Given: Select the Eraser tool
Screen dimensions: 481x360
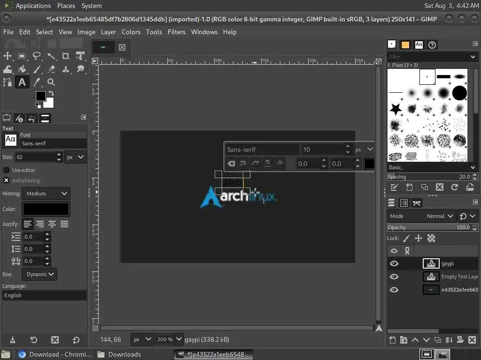Looking at the screenshot, I should 51,69.
